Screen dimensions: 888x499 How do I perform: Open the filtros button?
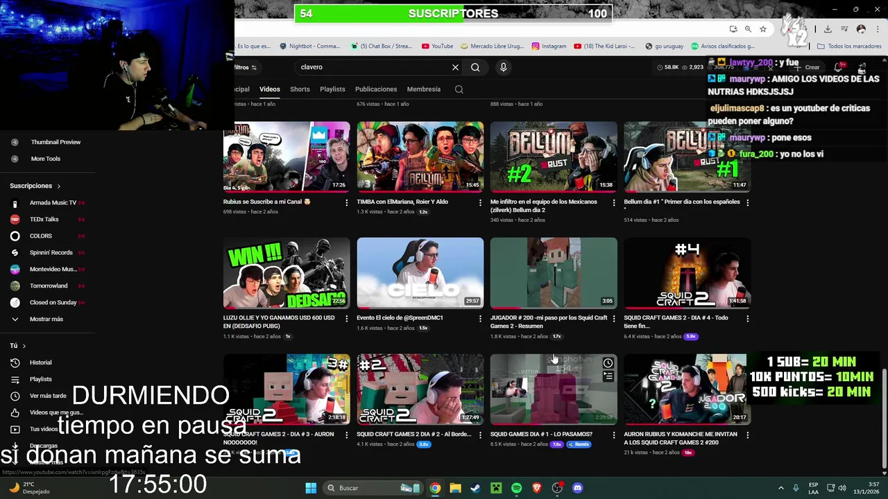pos(246,67)
